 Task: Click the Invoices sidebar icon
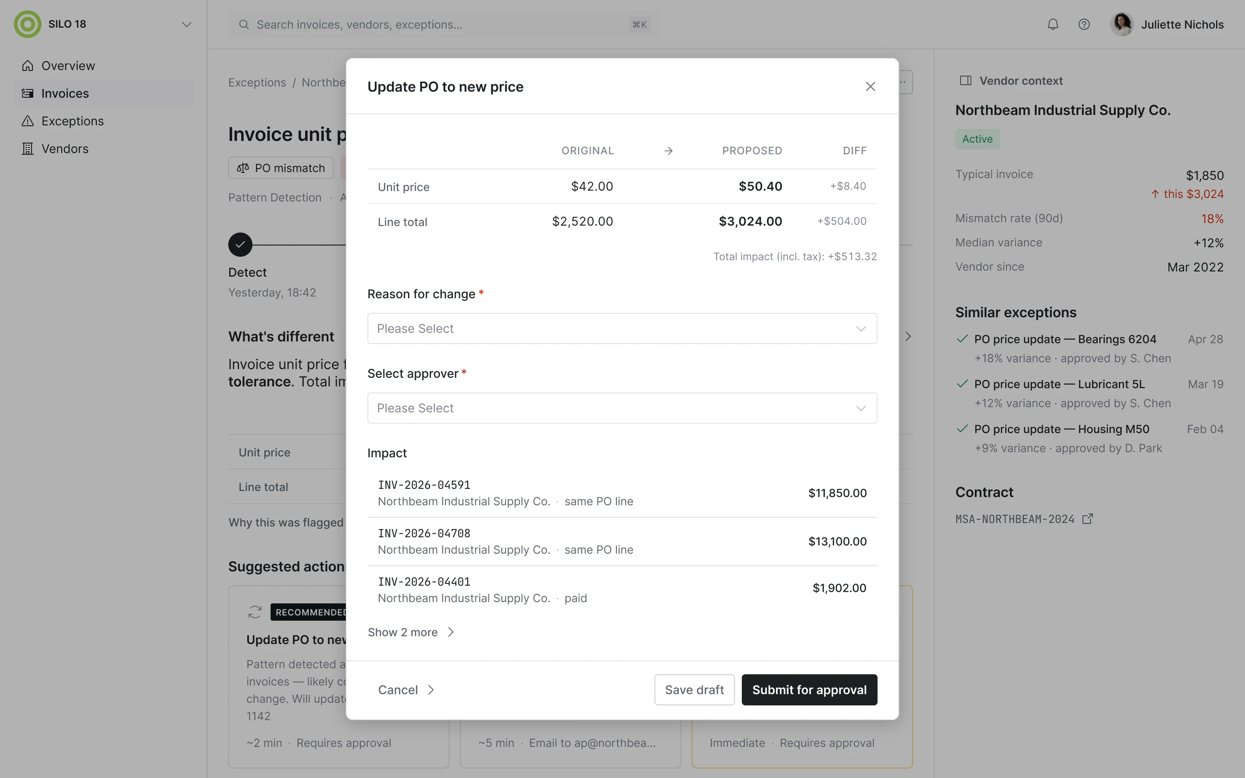point(28,94)
